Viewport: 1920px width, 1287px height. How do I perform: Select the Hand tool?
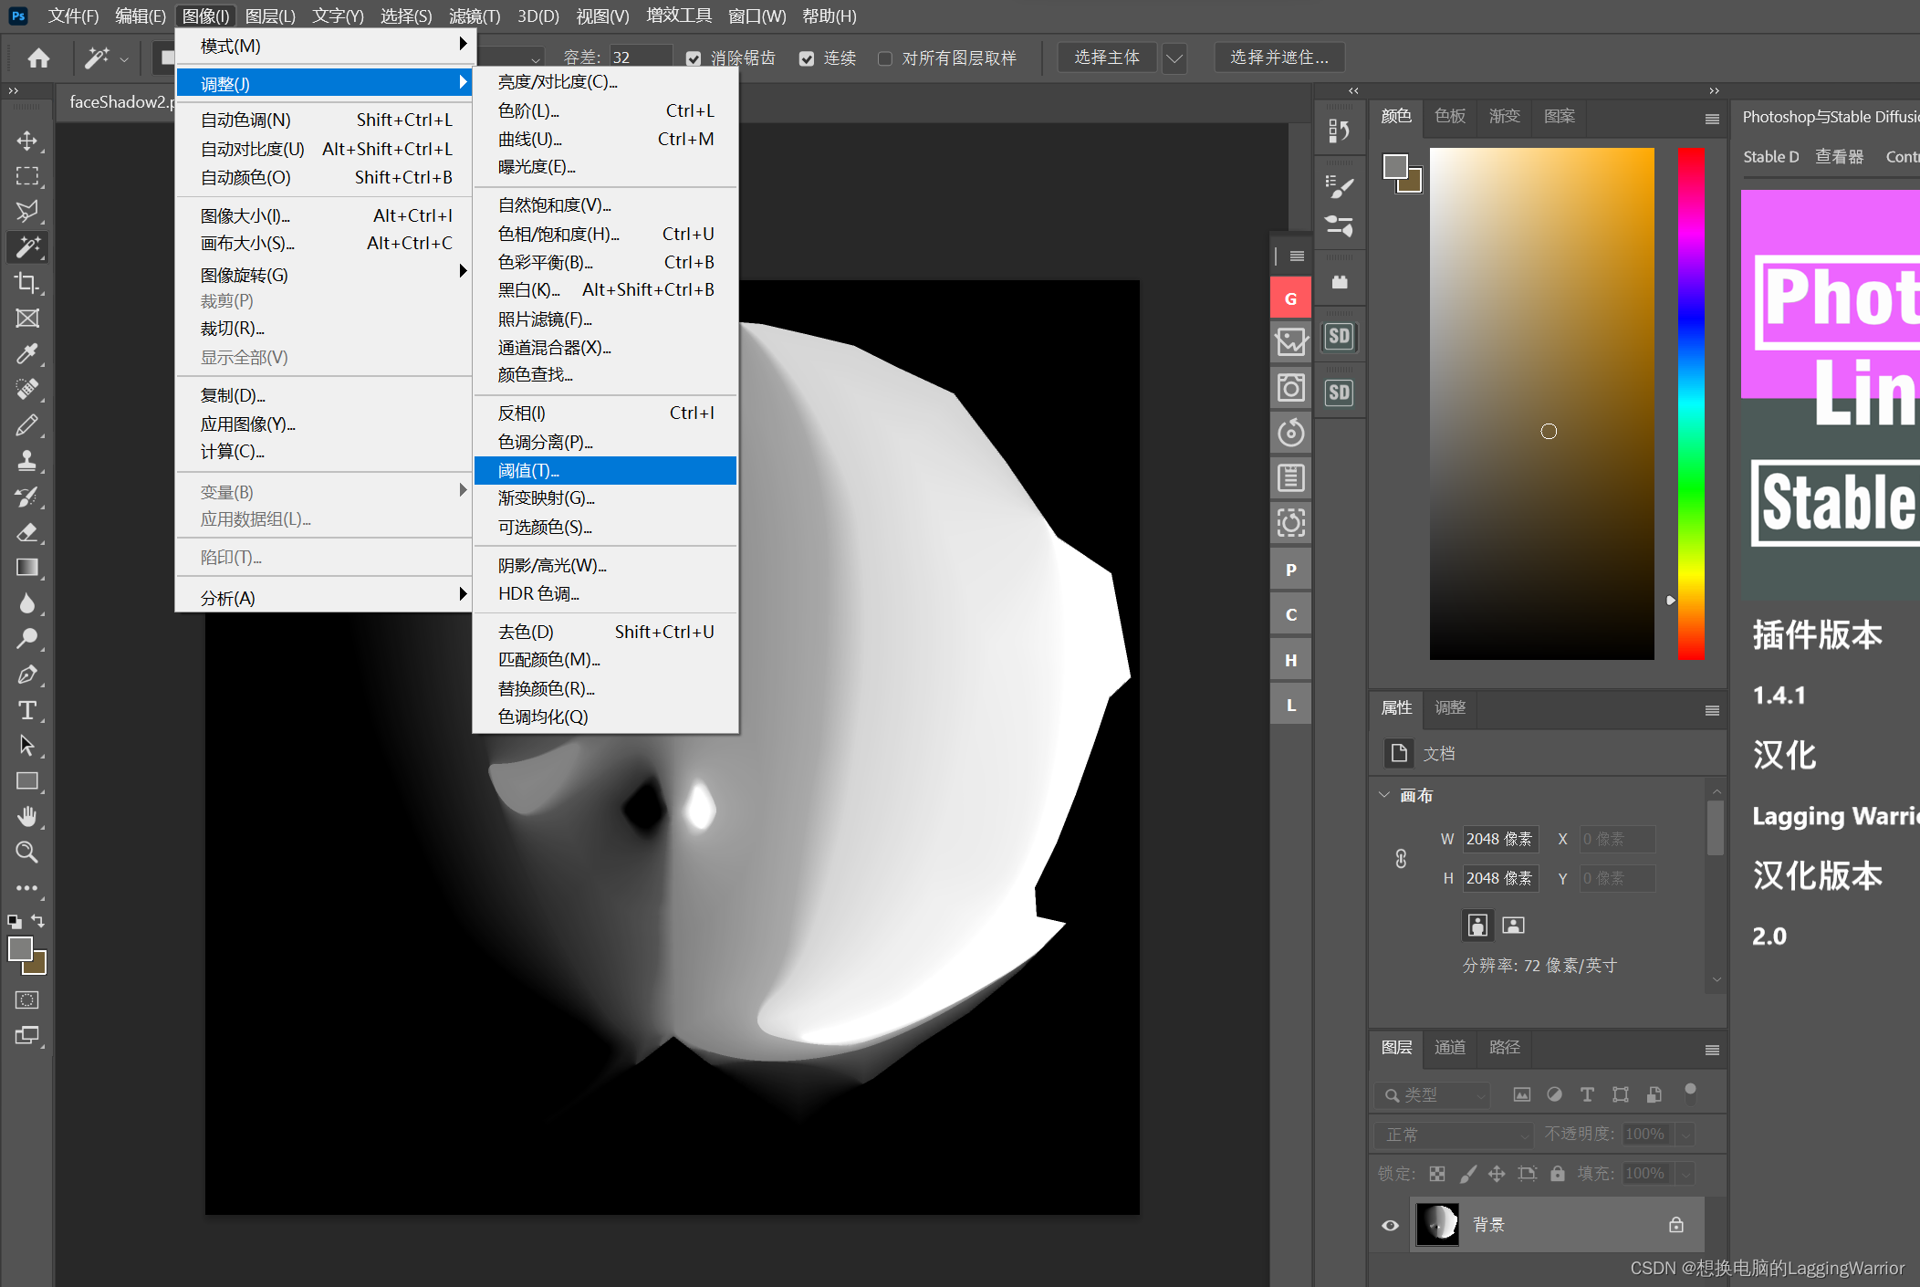(27, 816)
